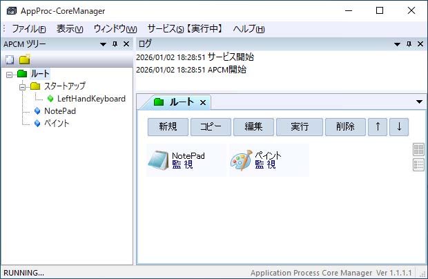Open the NotePad notebook icon in root panel
The height and width of the screenshot is (279, 428).
pyautogui.click(x=158, y=160)
